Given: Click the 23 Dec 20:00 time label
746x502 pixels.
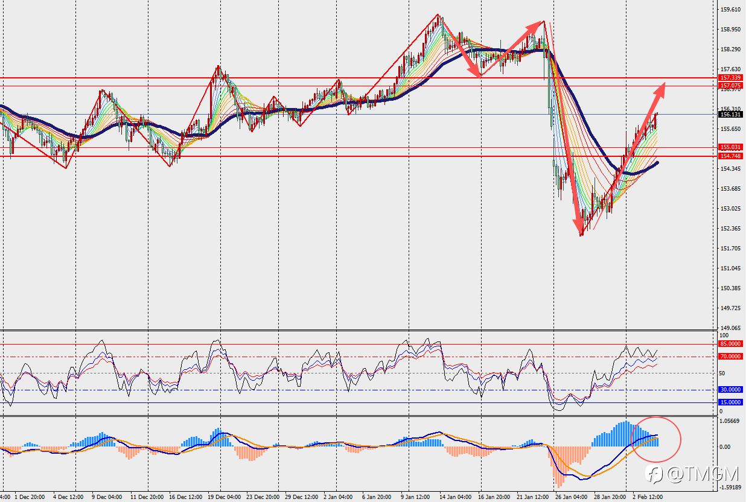Looking at the screenshot, I should click(263, 497).
